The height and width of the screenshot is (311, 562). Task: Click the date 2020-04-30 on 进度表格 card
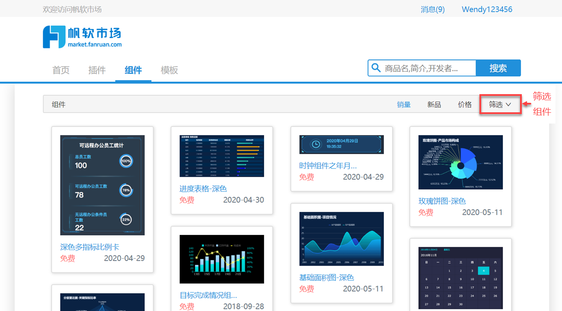[243, 200]
